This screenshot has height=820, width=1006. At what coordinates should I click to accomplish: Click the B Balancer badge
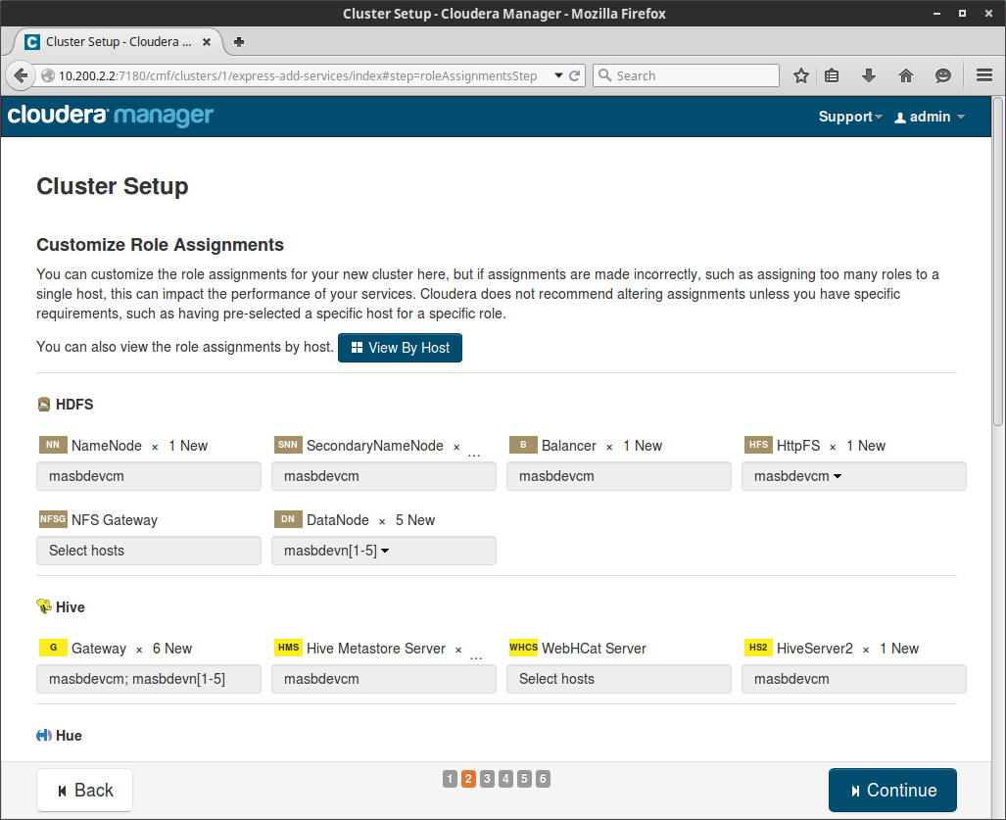tap(523, 445)
